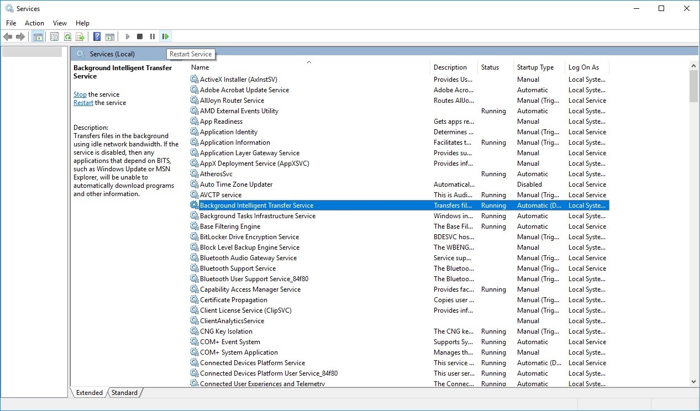Viewport: 700px width, 411px height.
Task: Click the scrollbar down arrow in services list
Action: point(694,382)
